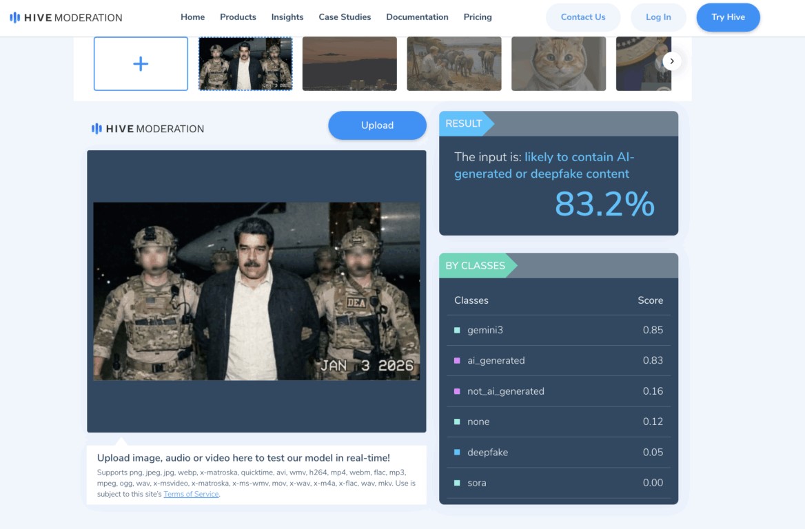Open Case Studies page
This screenshot has width=805, height=529.
(x=345, y=17)
